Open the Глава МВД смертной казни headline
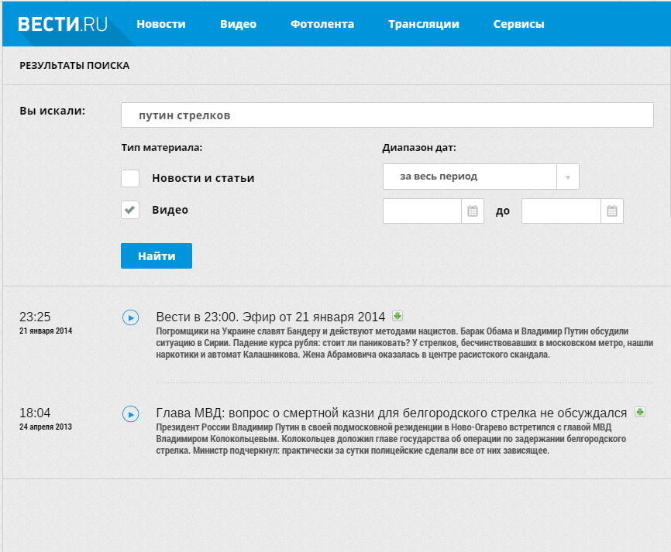Image resolution: width=671 pixels, height=552 pixels. [x=391, y=413]
